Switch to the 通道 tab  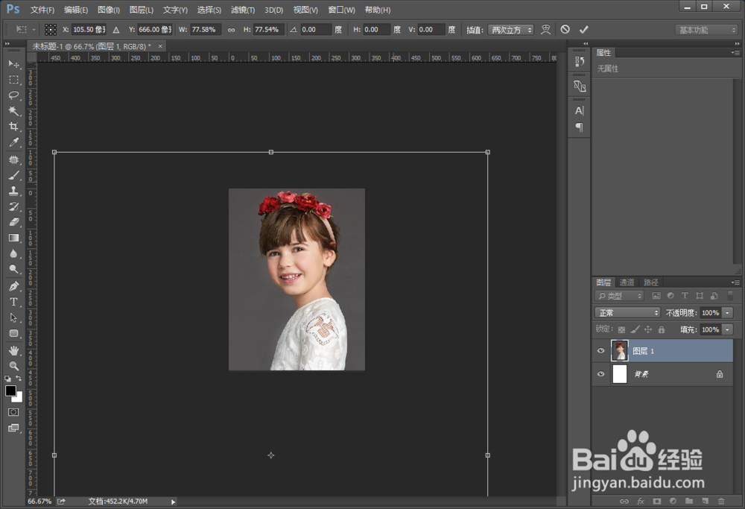(627, 282)
